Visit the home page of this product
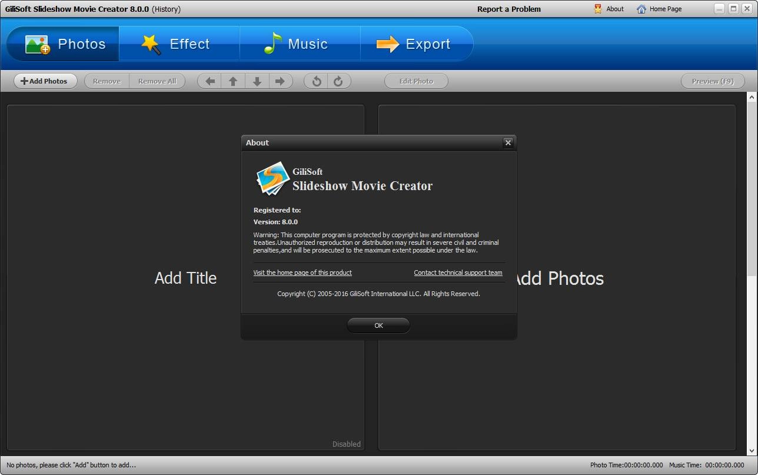Image resolution: width=758 pixels, height=475 pixels. point(302,273)
